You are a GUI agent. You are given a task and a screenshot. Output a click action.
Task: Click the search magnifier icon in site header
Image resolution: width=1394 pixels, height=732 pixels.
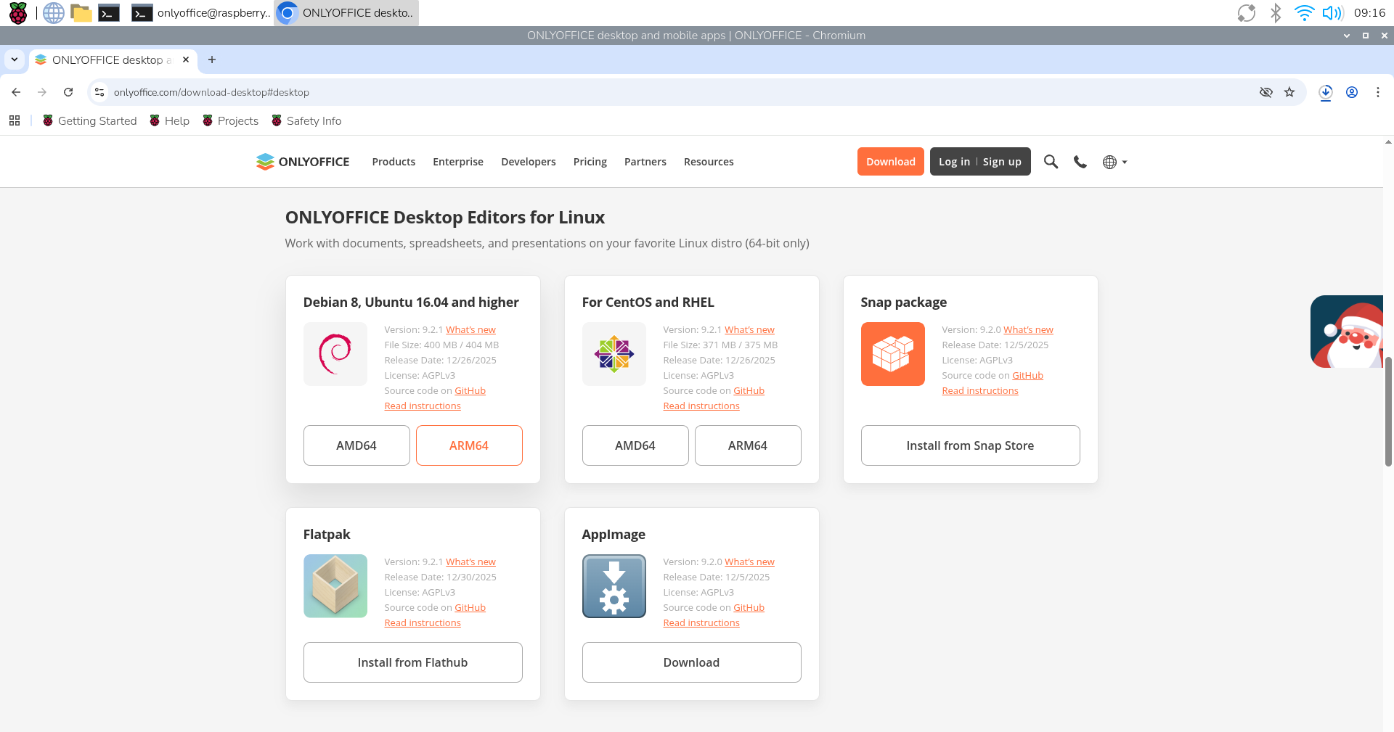(1051, 162)
